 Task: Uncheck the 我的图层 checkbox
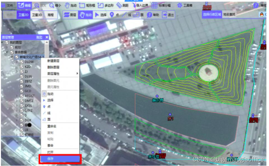pos(7,42)
